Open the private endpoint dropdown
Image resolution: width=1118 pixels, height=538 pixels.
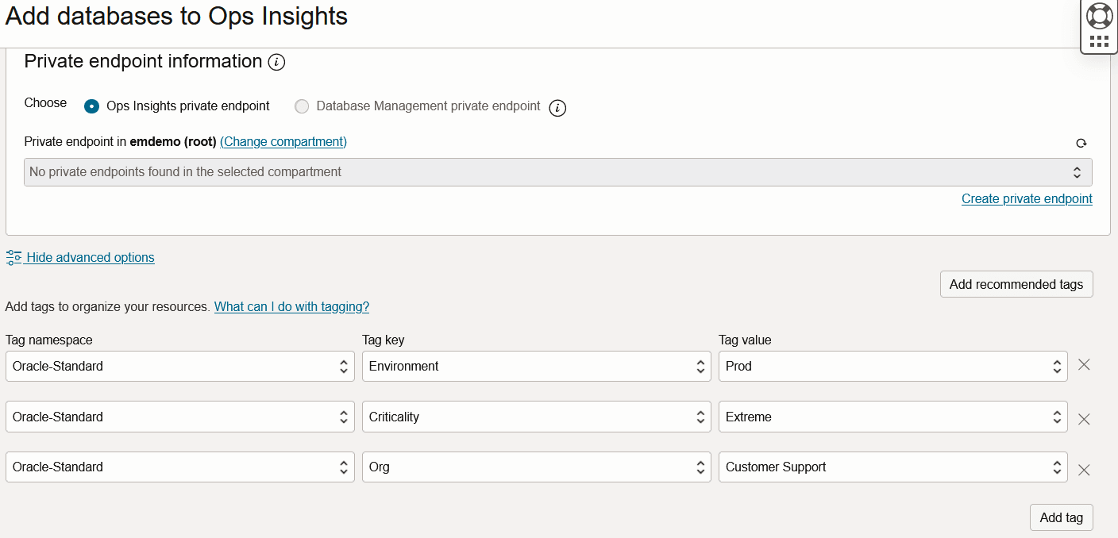coord(557,172)
